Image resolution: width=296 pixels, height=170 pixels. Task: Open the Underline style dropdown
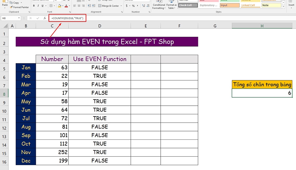46,6
